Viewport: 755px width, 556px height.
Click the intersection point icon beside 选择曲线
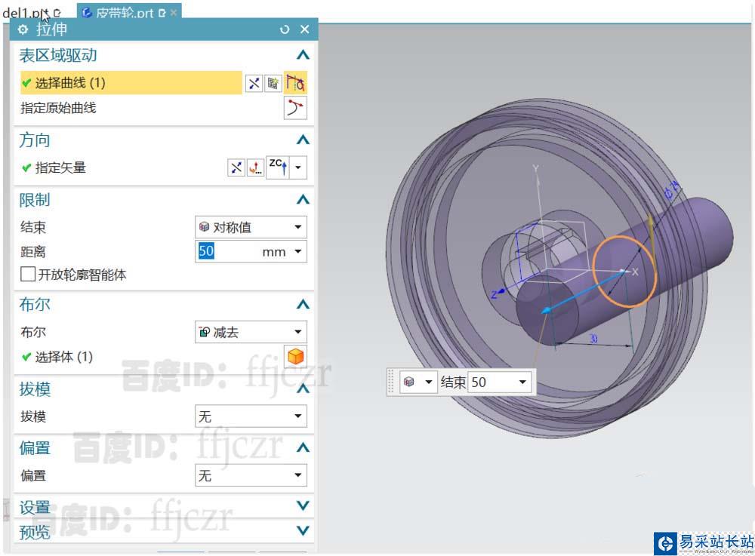tap(254, 83)
